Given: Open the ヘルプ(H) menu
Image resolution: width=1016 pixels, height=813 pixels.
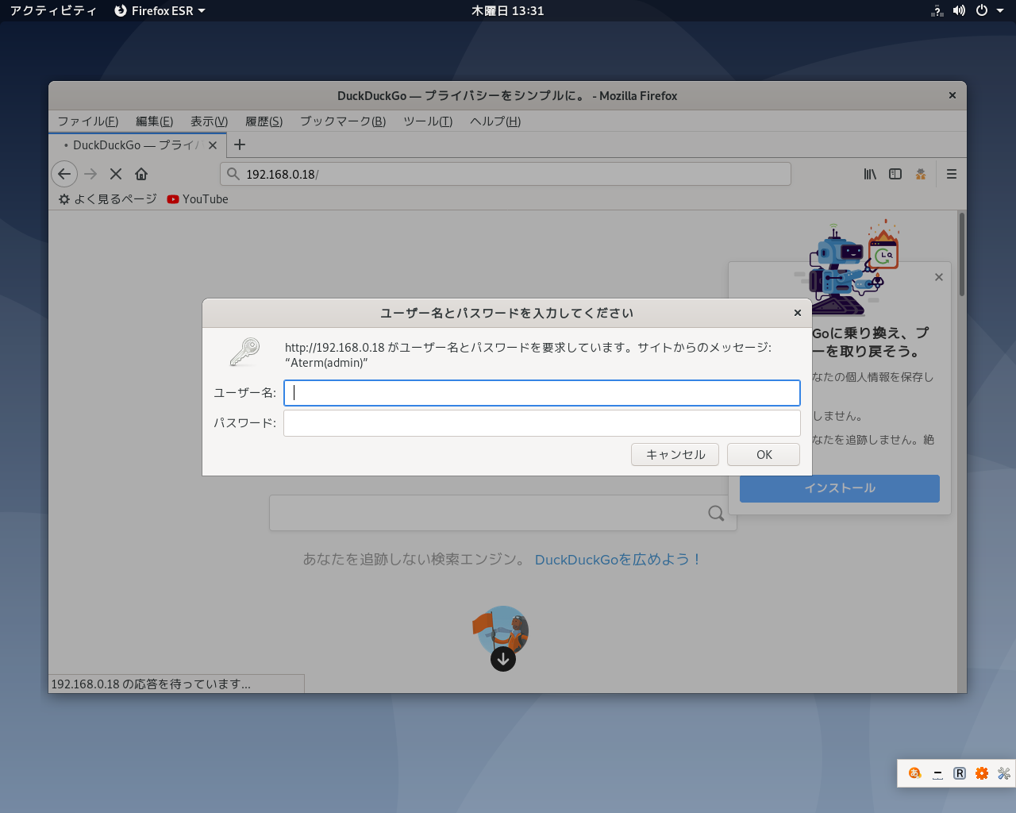Looking at the screenshot, I should click(495, 121).
